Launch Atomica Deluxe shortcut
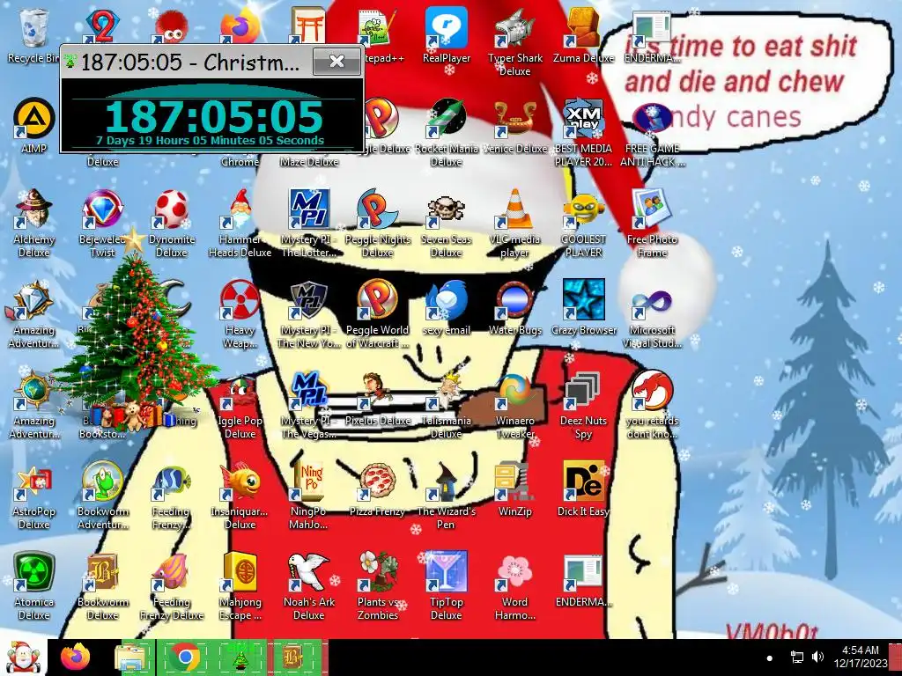Image resolution: width=902 pixels, height=676 pixels. 34,586
